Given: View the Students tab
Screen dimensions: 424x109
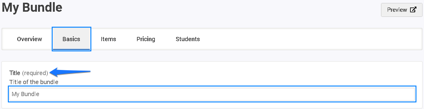Looking at the screenshot, I should click(x=188, y=39).
